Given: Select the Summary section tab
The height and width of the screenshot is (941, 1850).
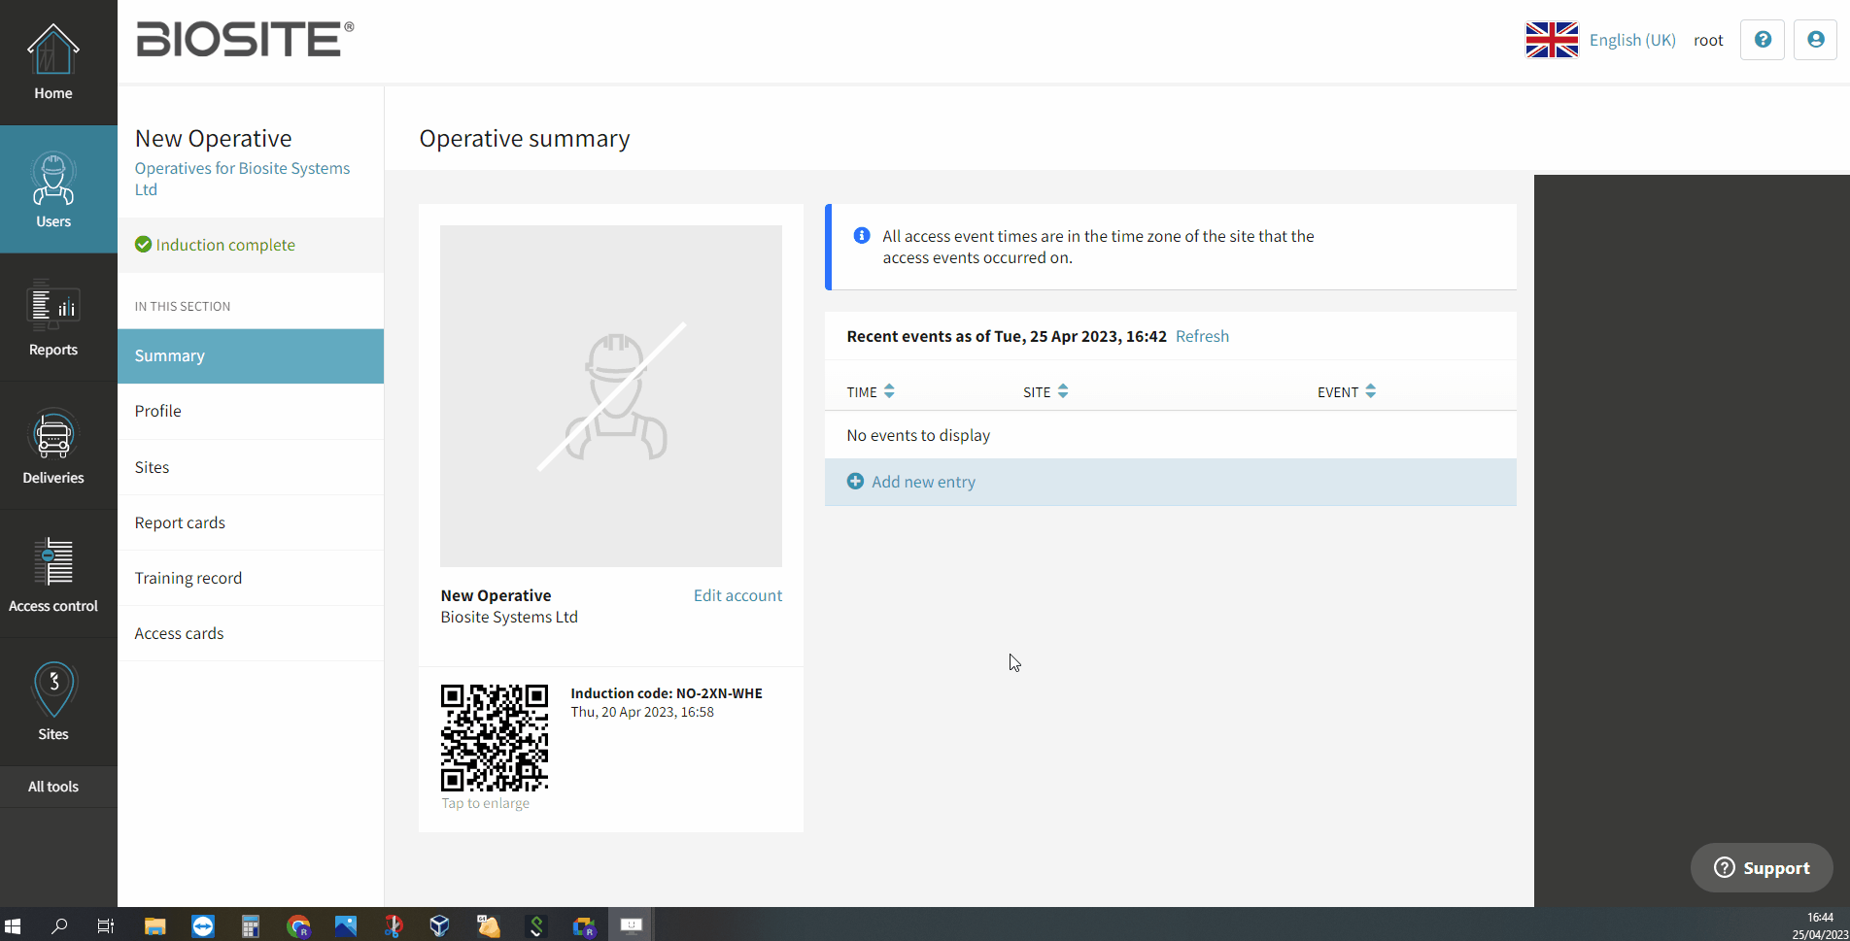Looking at the screenshot, I should [x=251, y=355].
